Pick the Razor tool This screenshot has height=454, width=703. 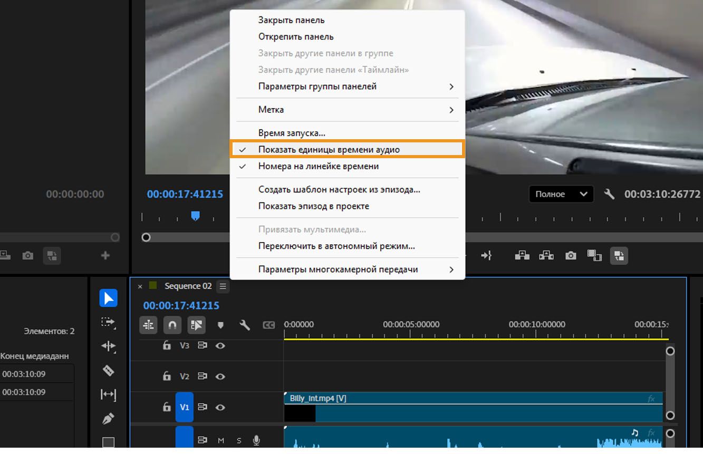108,370
